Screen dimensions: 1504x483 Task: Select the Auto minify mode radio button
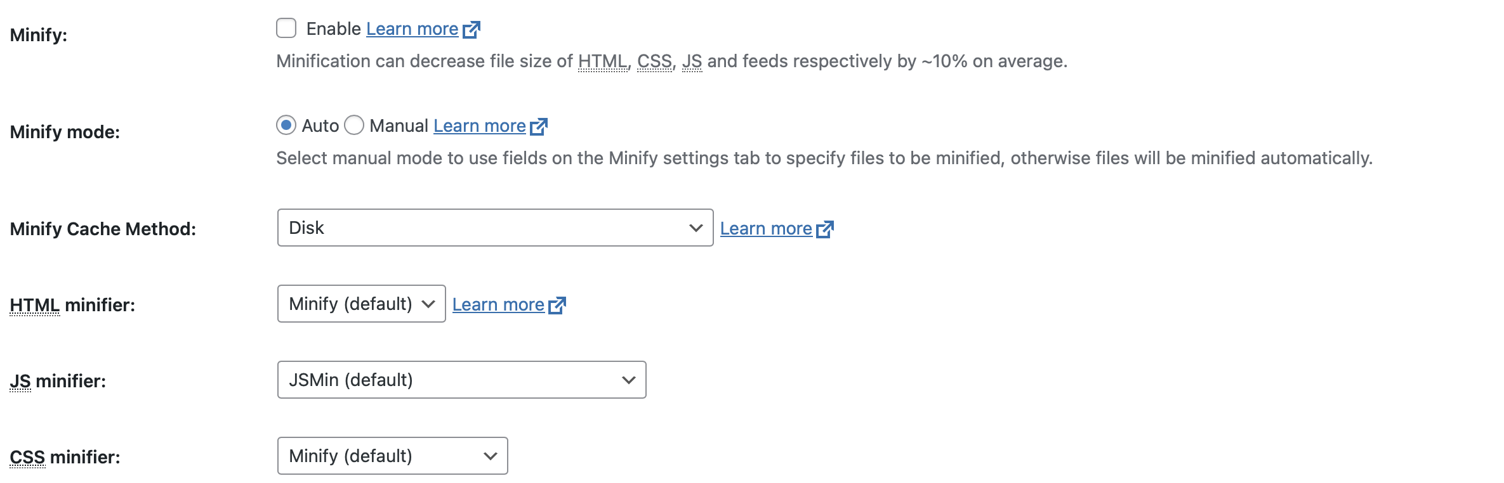click(286, 126)
